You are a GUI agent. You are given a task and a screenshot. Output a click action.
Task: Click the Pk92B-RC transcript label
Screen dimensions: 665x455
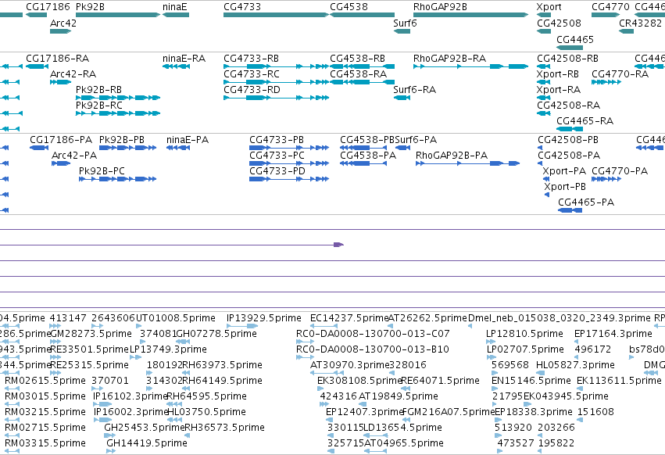pos(99,106)
